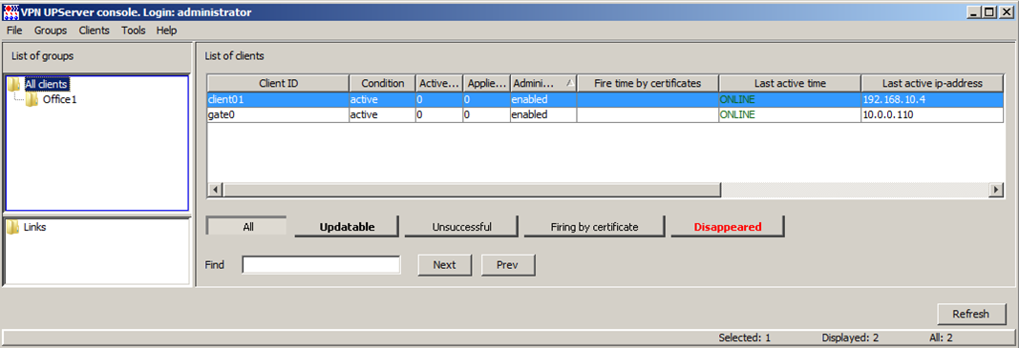Open the Clients menu
Image resolution: width=1019 pixels, height=348 pixels.
click(x=95, y=30)
